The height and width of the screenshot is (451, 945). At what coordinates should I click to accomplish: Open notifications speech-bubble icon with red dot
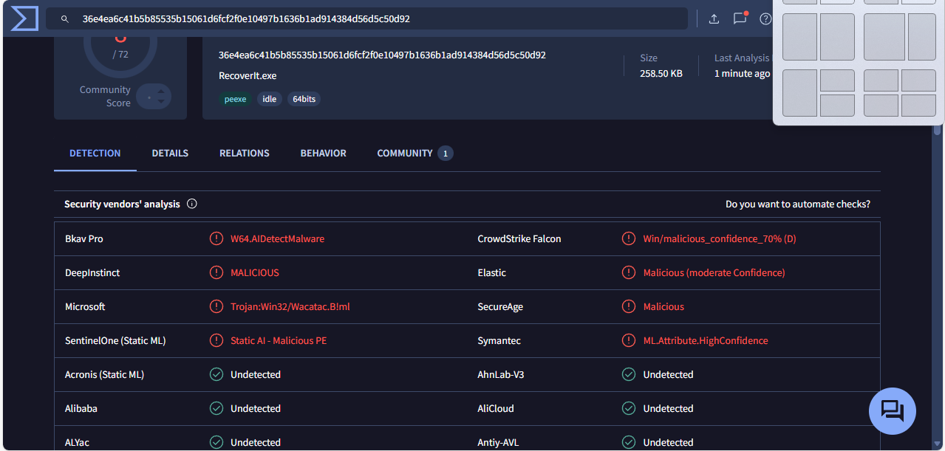(x=740, y=18)
